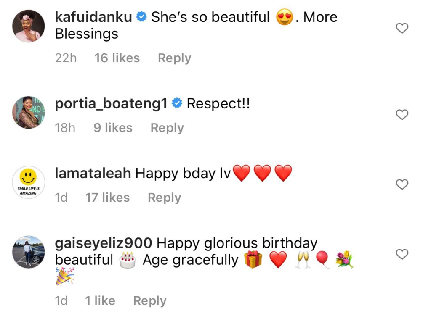The height and width of the screenshot is (324, 431).
Task: Show the 9 likes list
Action: pyautogui.click(x=113, y=128)
